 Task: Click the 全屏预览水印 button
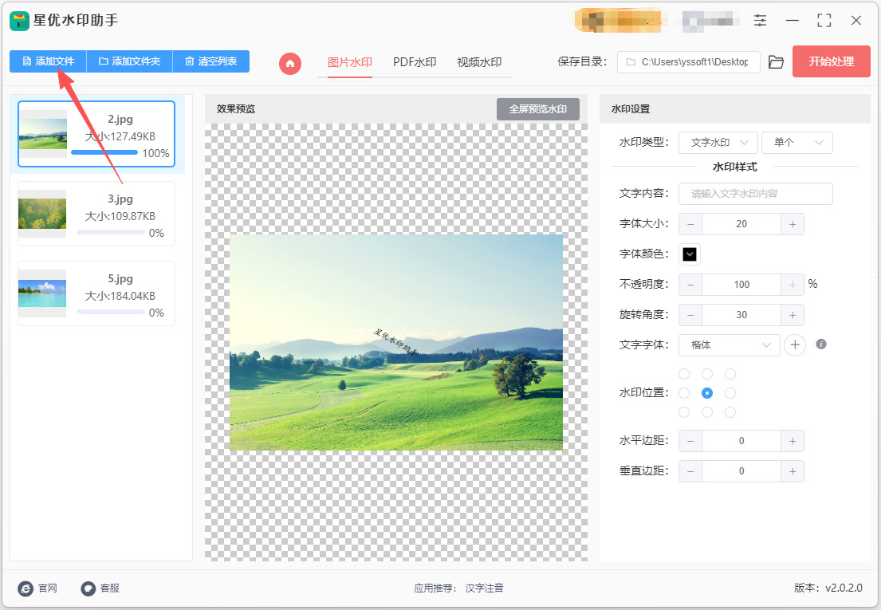[537, 109]
